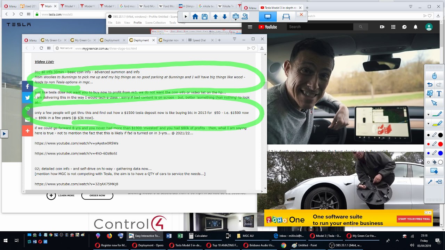This screenshot has height=250, width=445.
Task: Click the clear screen icon in annotation palette
Action: pos(434,171)
